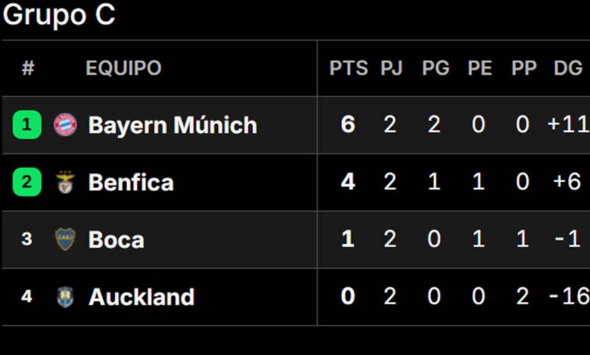
Task: Click the Benfica club crest
Action: point(66,182)
